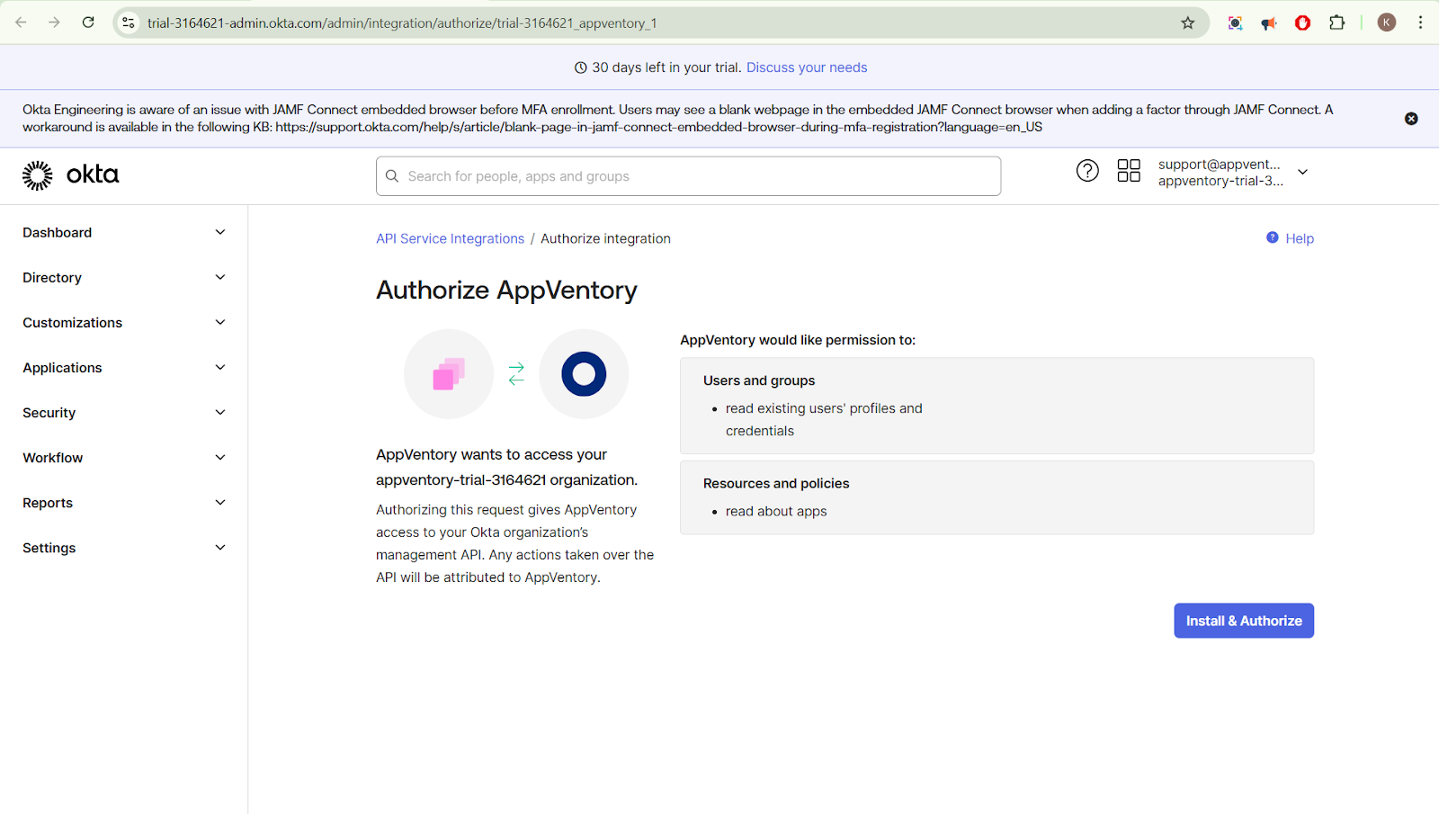
Task: Expand the Applications menu chevron
Action: [220, 367]
